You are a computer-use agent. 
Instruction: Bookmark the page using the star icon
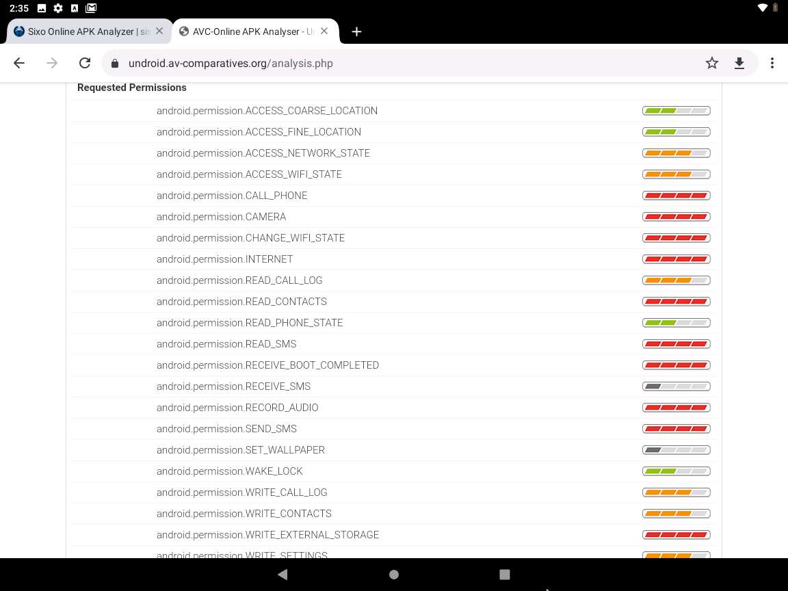[711, 62]
